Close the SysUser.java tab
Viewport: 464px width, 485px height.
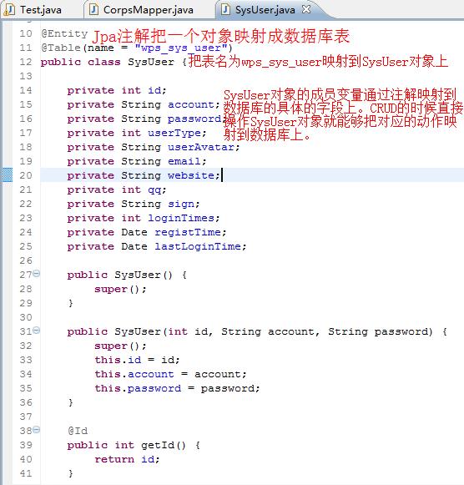click(306, 9)
